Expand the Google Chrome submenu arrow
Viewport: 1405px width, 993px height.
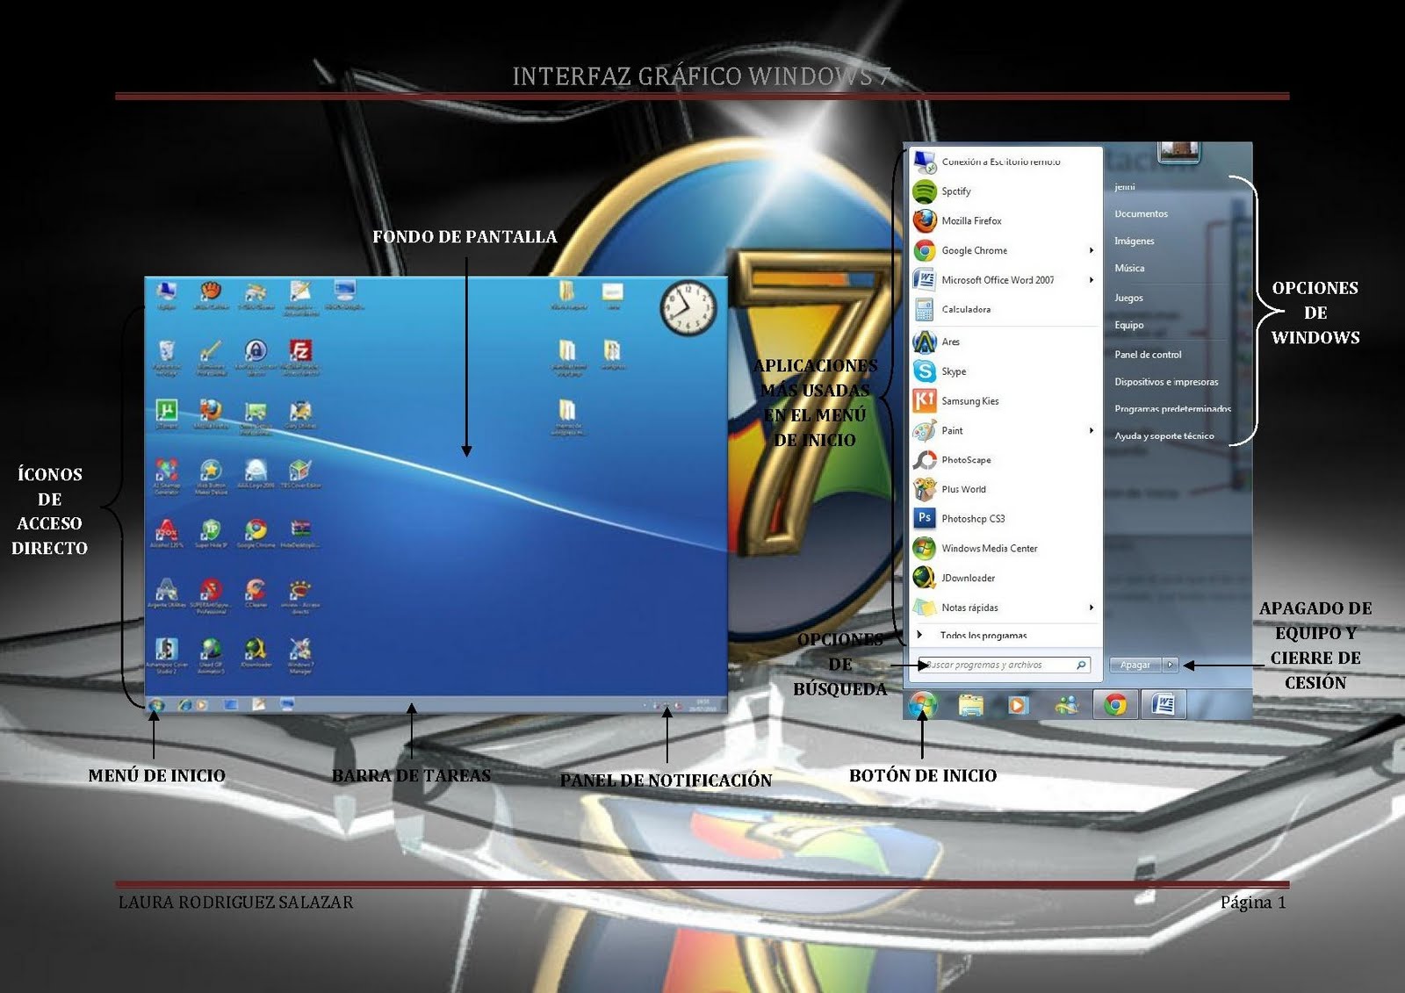[1092, 250]
